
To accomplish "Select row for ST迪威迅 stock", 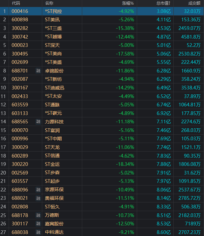I will (x=102, y=88).
